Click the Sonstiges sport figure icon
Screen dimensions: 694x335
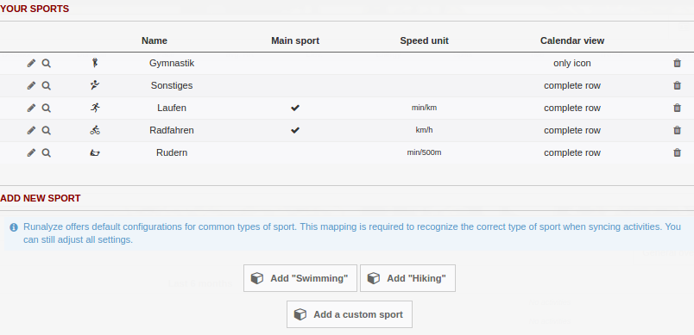tap(95, 85)
